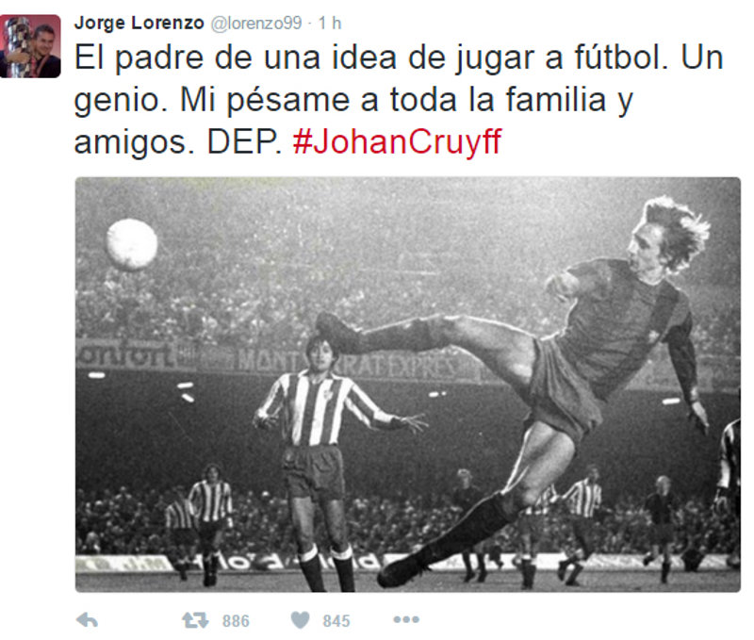The height and width of the screenshot is (640, 754).
Task: Follow the #JohanCruyff hashtag link
Action: [397, 141]
